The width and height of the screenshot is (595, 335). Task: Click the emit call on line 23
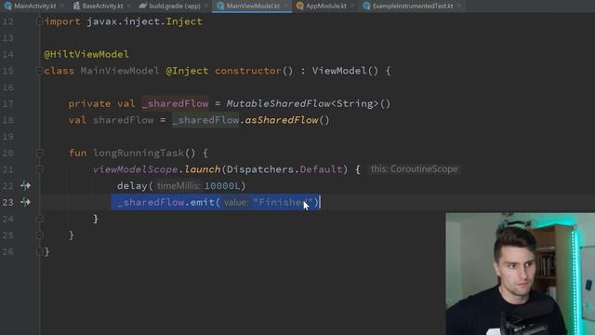click(203, 203)
